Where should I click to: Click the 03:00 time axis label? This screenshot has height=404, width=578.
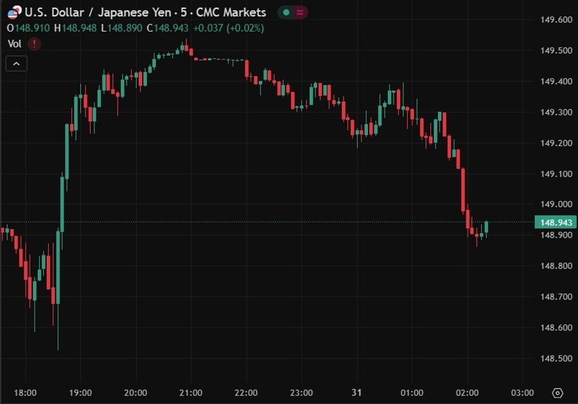tap(522, 393)
